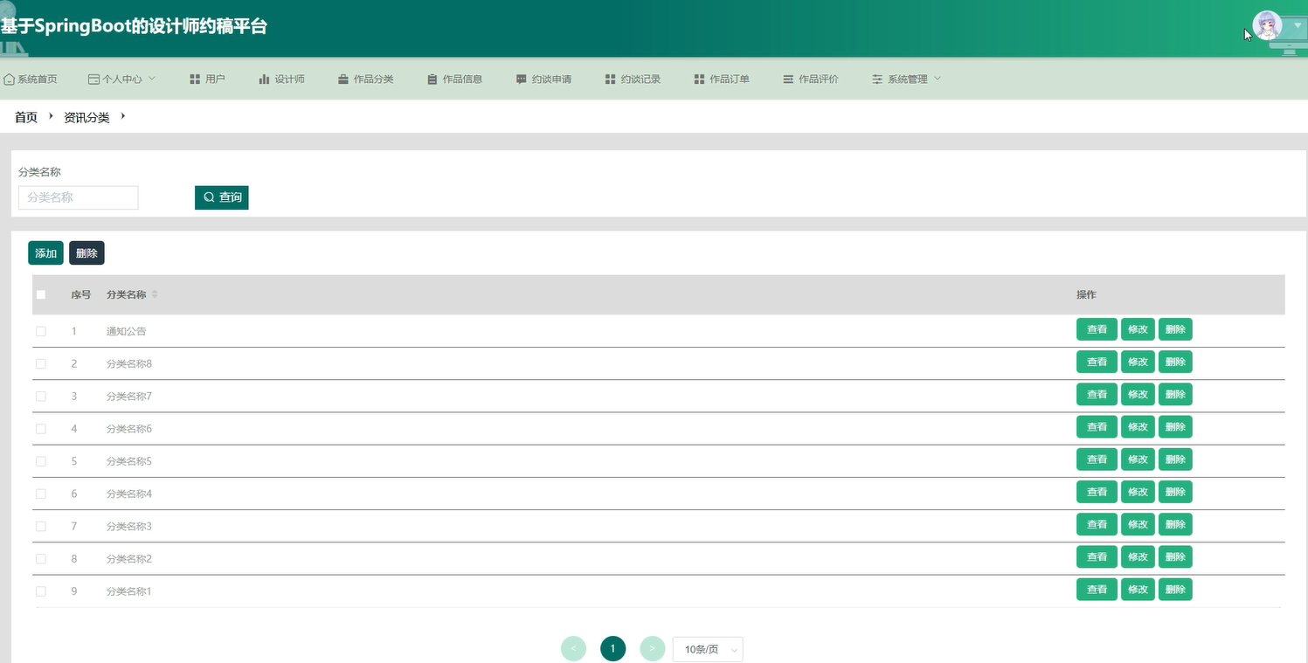Viewport: 1308px width, 663px height.
Task: Check the box for row 分类名称1
Action: point(41,591)
